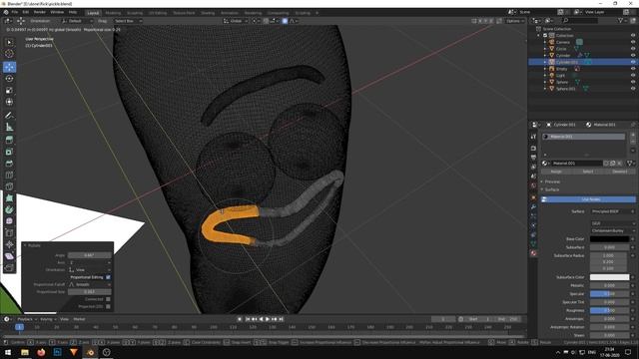Image resolution: width=639 pixels, height=359 pixels.
Task: Select the Rip Region tool
Action: click(9, 267)
